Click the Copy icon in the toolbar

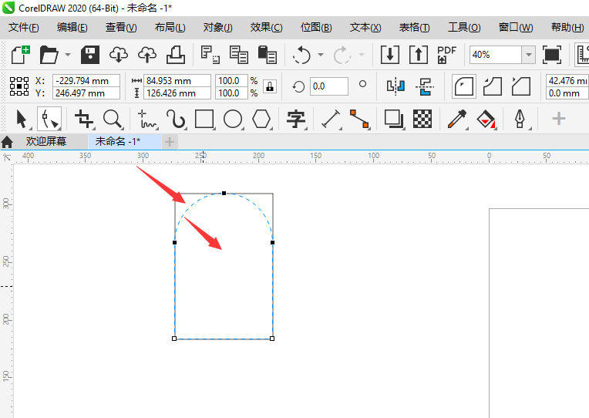(239, 55)
